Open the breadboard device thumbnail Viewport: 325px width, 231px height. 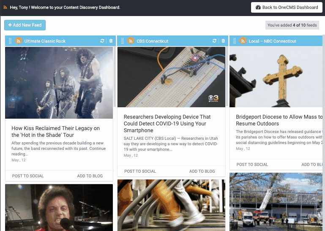(171, 77)
